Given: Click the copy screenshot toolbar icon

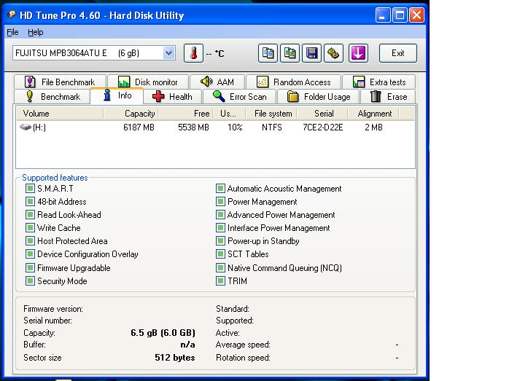Looking at the screenshot, I should (x=290, y=53).
